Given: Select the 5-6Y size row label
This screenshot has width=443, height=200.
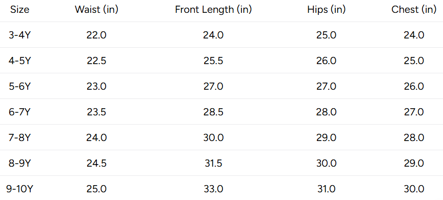Looking at the screenshot, I should (20, 87).
